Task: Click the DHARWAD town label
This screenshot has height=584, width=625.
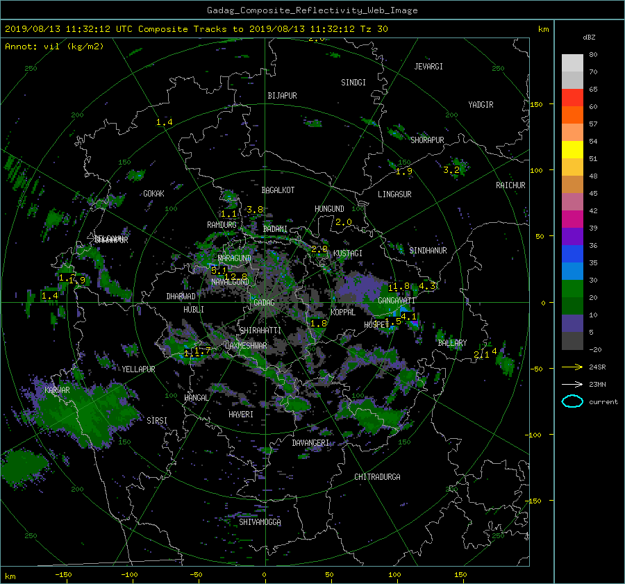Action: point(181,297)
